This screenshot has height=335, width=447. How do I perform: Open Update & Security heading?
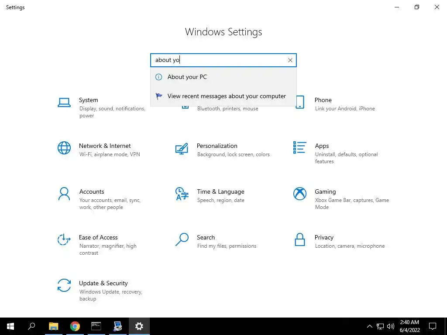[103, 284]
